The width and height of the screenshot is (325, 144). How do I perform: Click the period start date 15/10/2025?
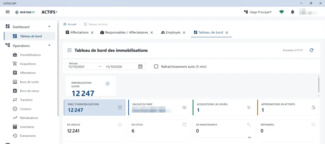coord(77,67)
